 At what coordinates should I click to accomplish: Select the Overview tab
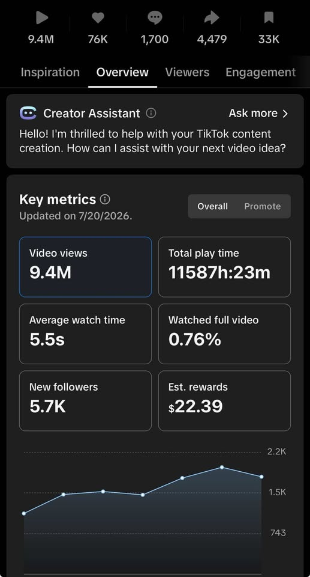point(122,72)
